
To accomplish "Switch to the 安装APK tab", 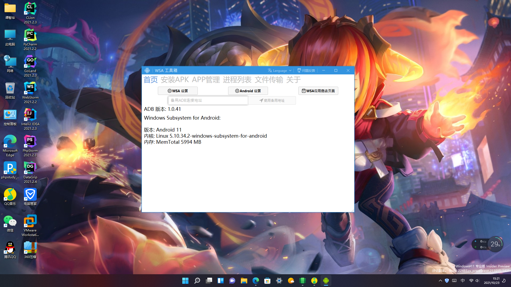I will (x=175, y=80).
